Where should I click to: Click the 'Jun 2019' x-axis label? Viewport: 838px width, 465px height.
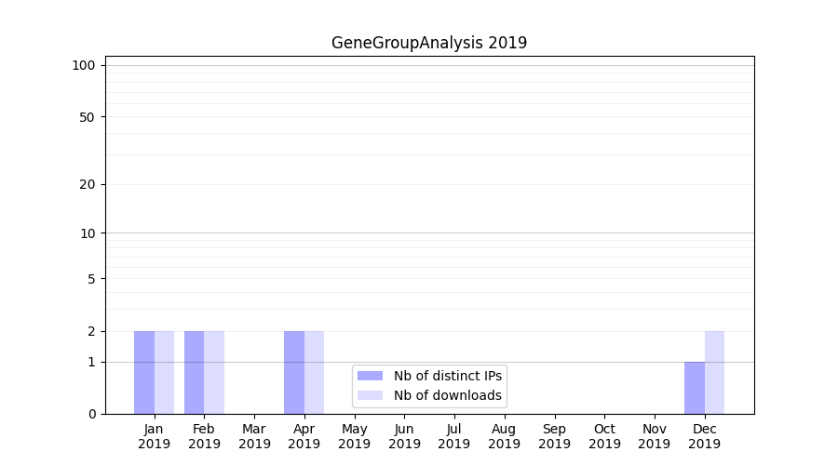[x=404, y=436]
